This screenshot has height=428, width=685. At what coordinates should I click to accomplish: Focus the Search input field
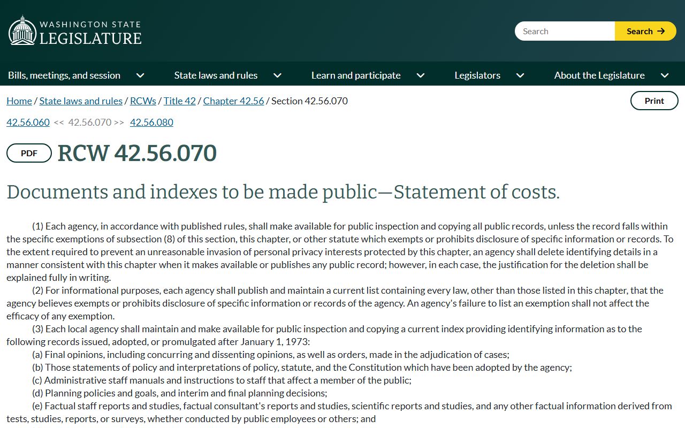tap(565, 31)
